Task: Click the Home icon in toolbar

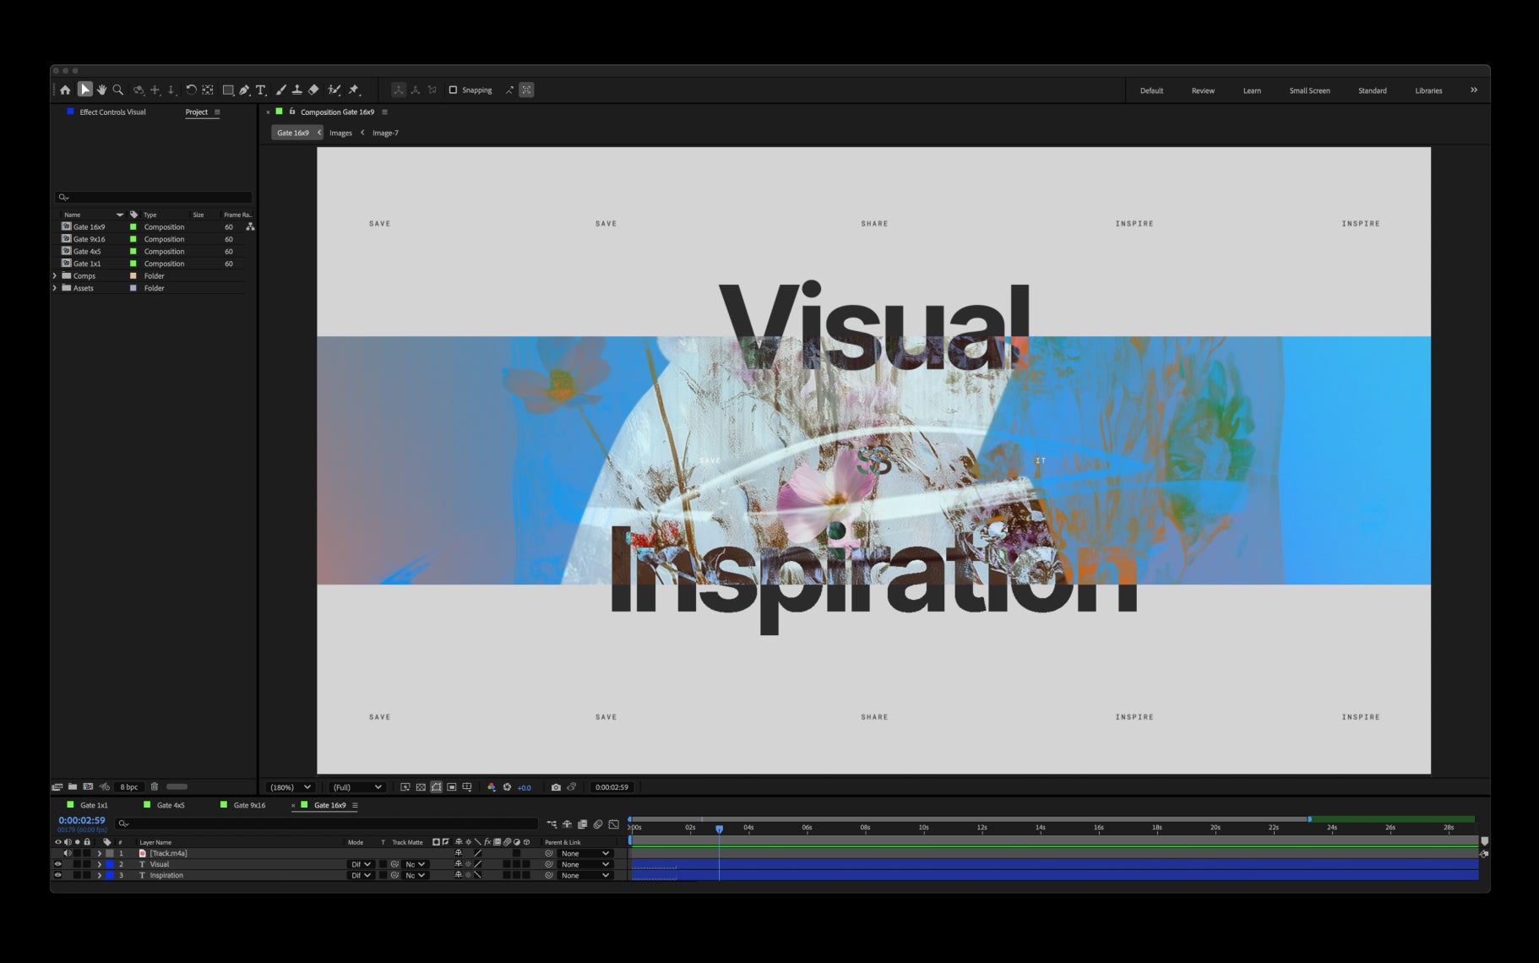Action: (x=65, y=90)
